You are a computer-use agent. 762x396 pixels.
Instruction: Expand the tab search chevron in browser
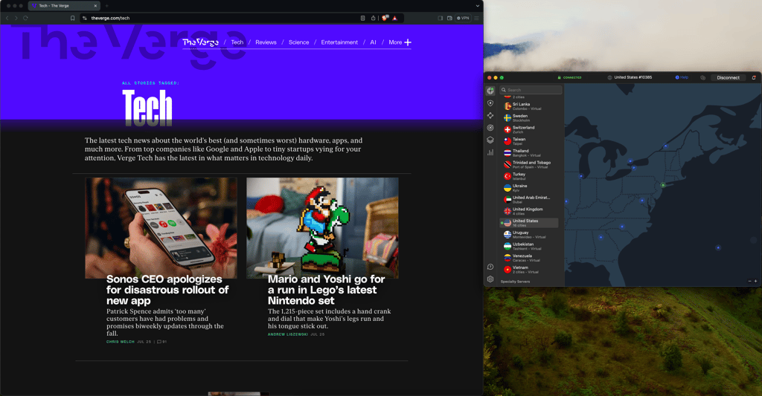(x=477, y=6)
